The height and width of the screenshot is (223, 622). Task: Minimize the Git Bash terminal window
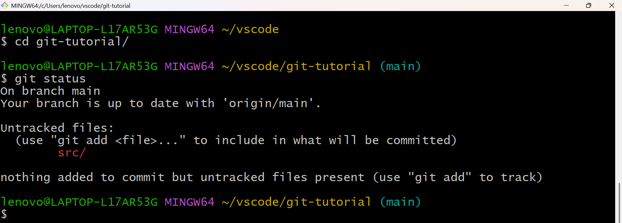click(566, 5)
